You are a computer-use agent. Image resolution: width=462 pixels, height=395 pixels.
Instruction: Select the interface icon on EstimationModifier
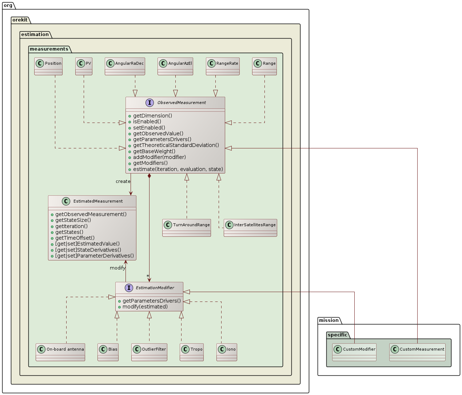[x=129, y=288]
